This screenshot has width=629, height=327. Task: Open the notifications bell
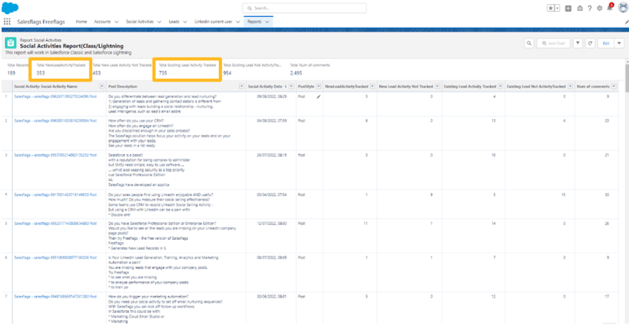tap(610, 8)
